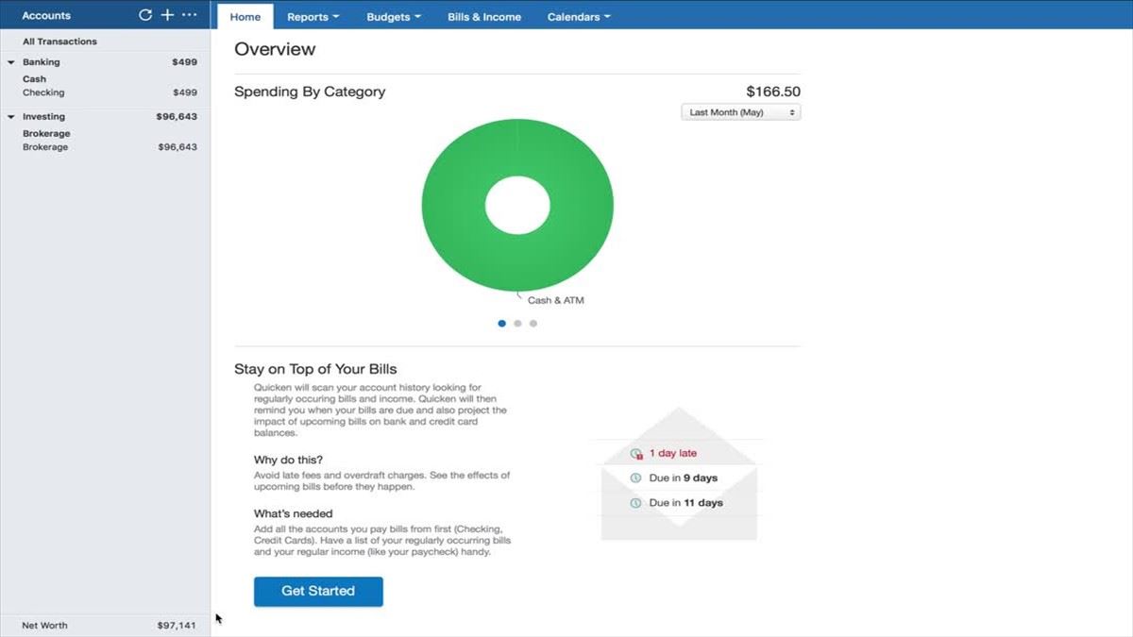
Task: Open the more options ellipsis icon
Action: coord(189,15)
